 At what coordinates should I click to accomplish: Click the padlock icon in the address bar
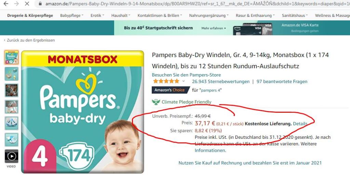pyautogui.click(x=40, y=4)
